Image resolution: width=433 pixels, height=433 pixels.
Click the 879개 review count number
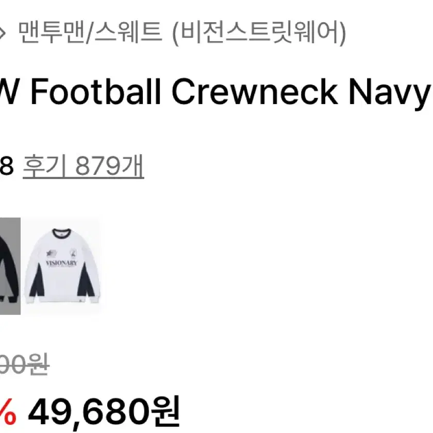[x=109, y=165]
